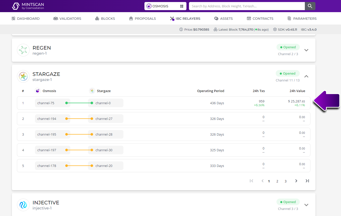Screen dimensions: 341x216
Task: Open the Proposals page
Action: click(142, 18)
